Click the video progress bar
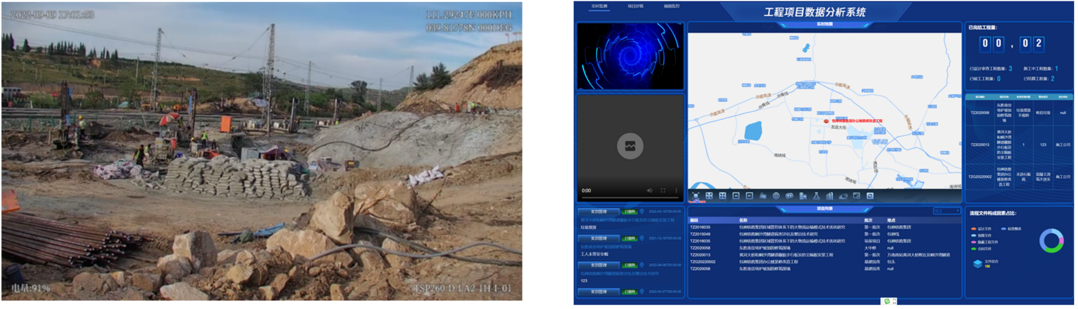The height and width of the screenshot is (309, 1078). 629,197
